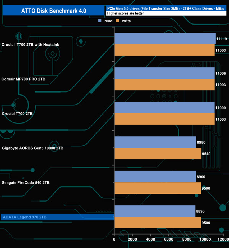The width and height of the screenshot is (229, 248).
Task: Click Crucial T700 2TB write bar
Action: tap(165, 119)
